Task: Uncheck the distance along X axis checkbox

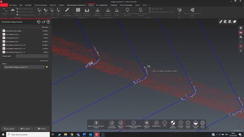Action: click(4, 34)
